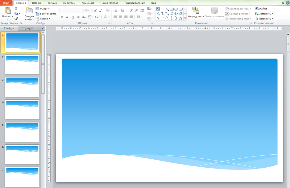Switch to the Структура outline tab
The image size is (290, 188).
tap(27, 28)
